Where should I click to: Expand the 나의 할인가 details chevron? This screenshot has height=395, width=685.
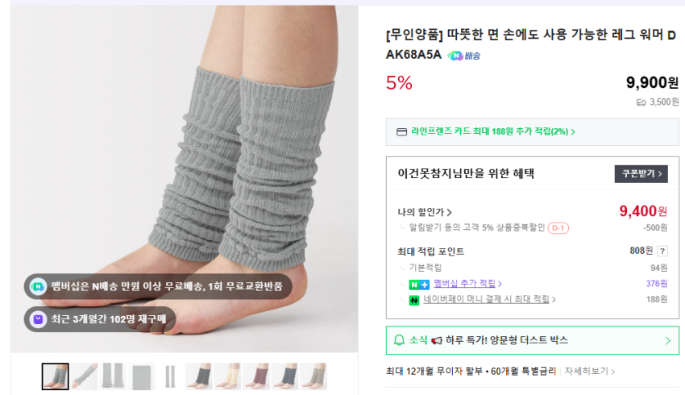coord(449,212)
